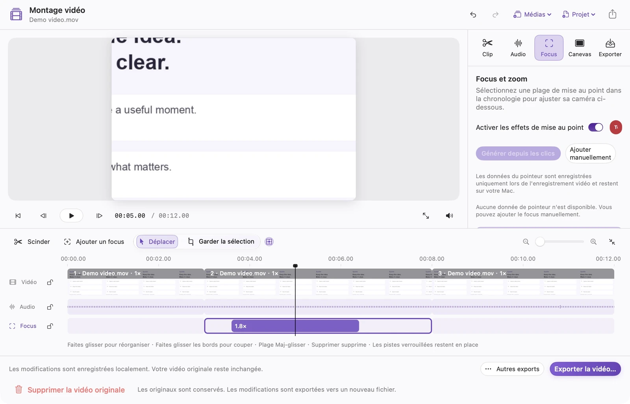Select the Focus tab
Viewport: 630px width, 404px height.
coord(549,48)
